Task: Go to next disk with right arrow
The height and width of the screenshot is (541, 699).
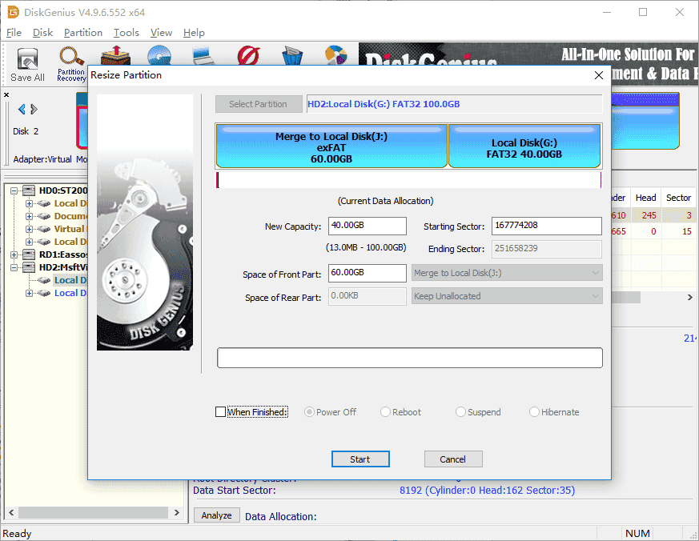Action: 34,110
